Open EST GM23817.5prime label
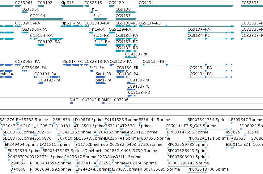 tap(80, 157)
